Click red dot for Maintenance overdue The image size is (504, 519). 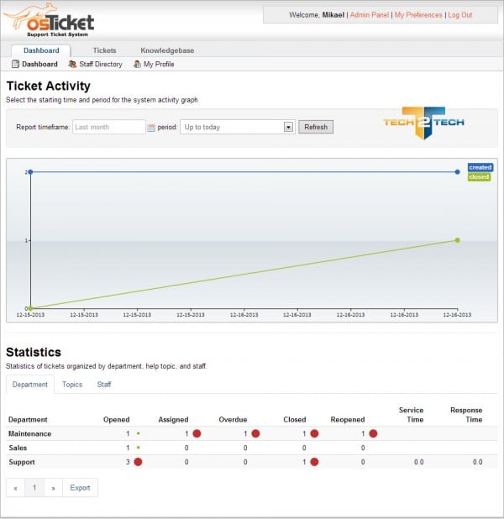[255, 433]
